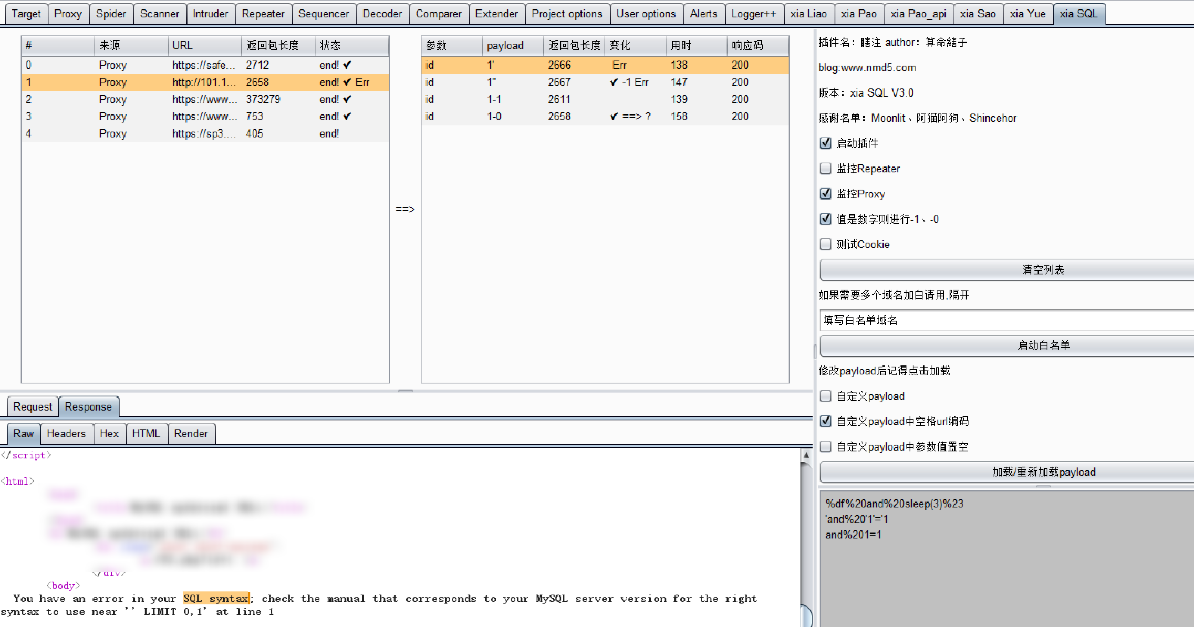Viewport: 1194px width, 627px height.
Task: Open the Render view tab
Action: [191, 433]
